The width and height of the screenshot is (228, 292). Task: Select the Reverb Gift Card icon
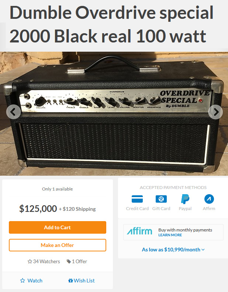click(161, 199)
